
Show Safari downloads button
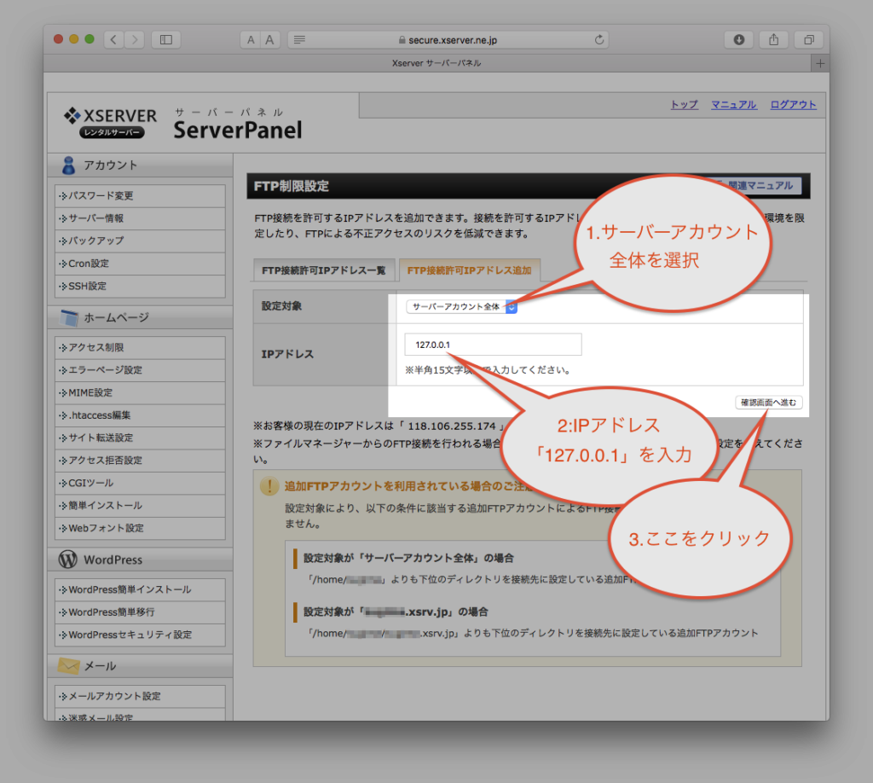click(x=739, y=39)
